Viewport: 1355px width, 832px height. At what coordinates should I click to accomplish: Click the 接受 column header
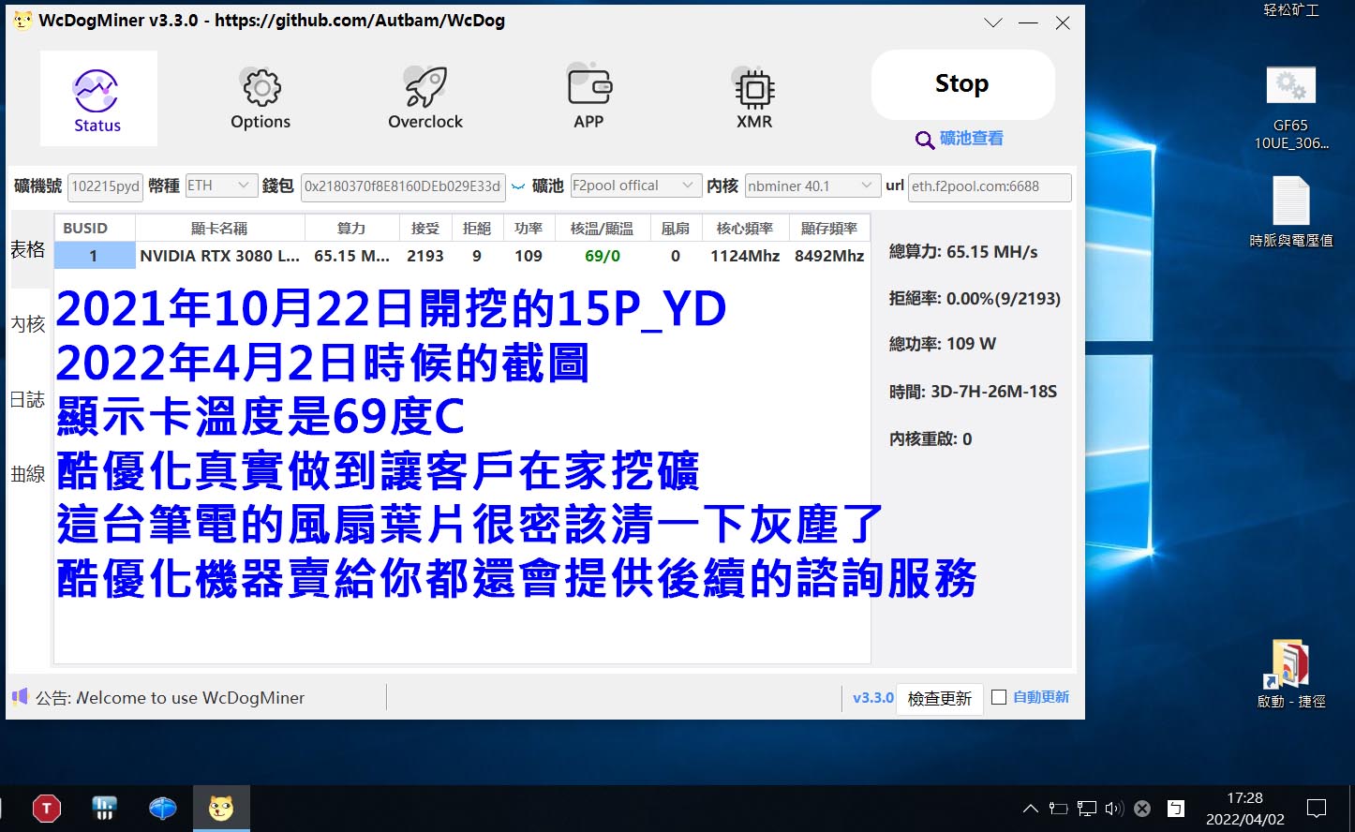425,229
